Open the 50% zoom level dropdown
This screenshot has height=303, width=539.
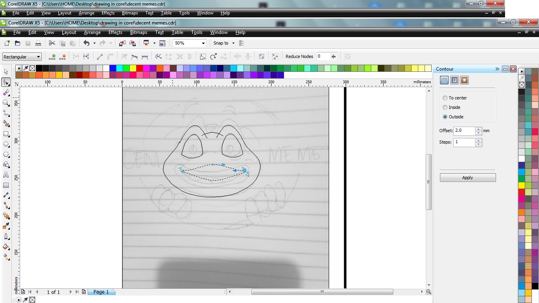(204, 43)
